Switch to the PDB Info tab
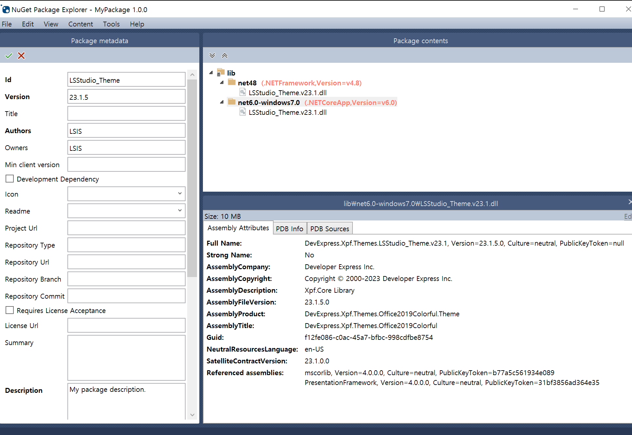632x435 pixels. pyautogui.click(x=289, y=229)
